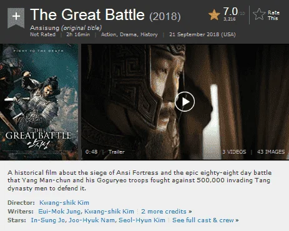Play the trailer with the play button

[x=185, y=102]
